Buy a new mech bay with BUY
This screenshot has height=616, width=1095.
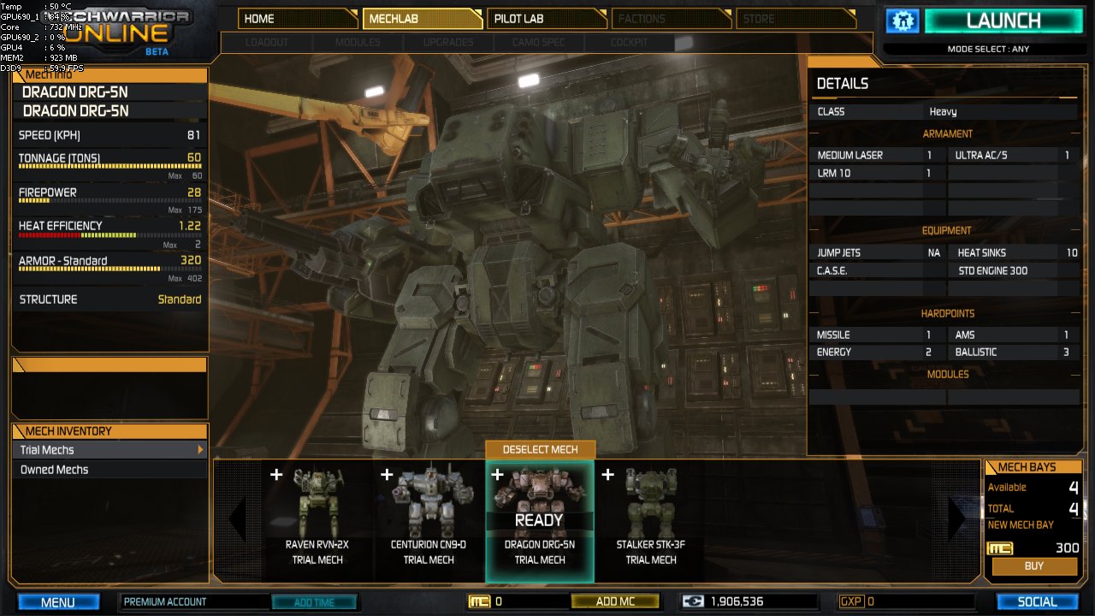(x=1034, y=566)
